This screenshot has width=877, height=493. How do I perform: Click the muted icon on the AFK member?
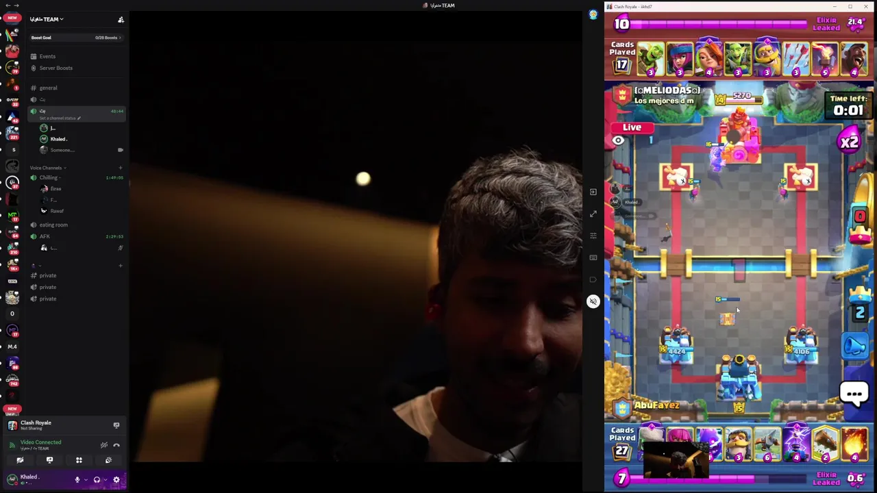(x=120, y=248)
